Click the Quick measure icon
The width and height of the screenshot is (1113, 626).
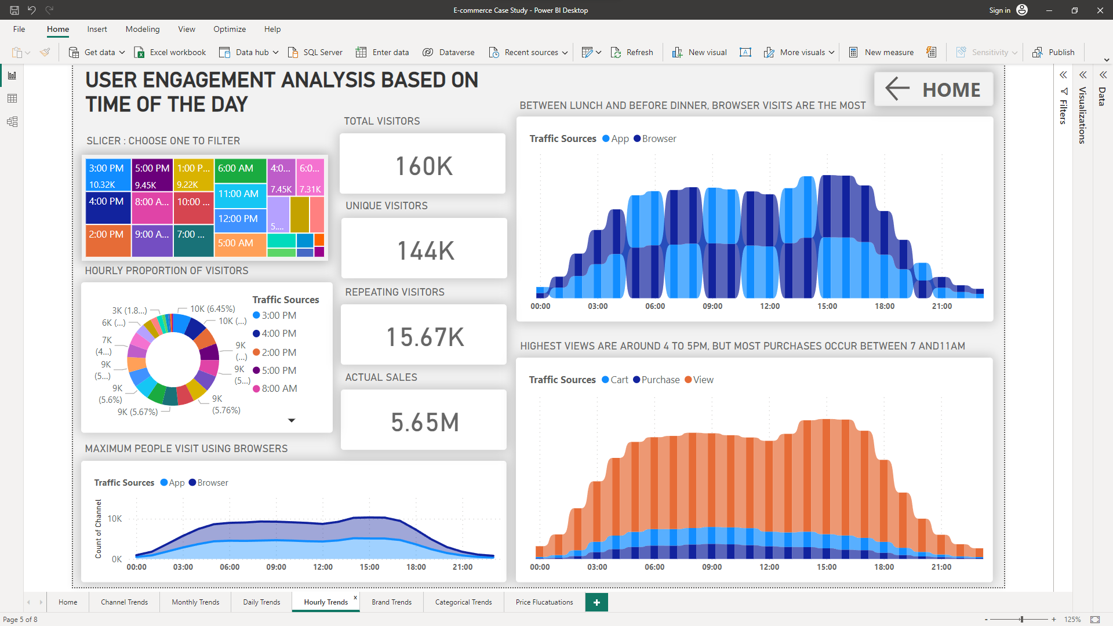point(931,52)
